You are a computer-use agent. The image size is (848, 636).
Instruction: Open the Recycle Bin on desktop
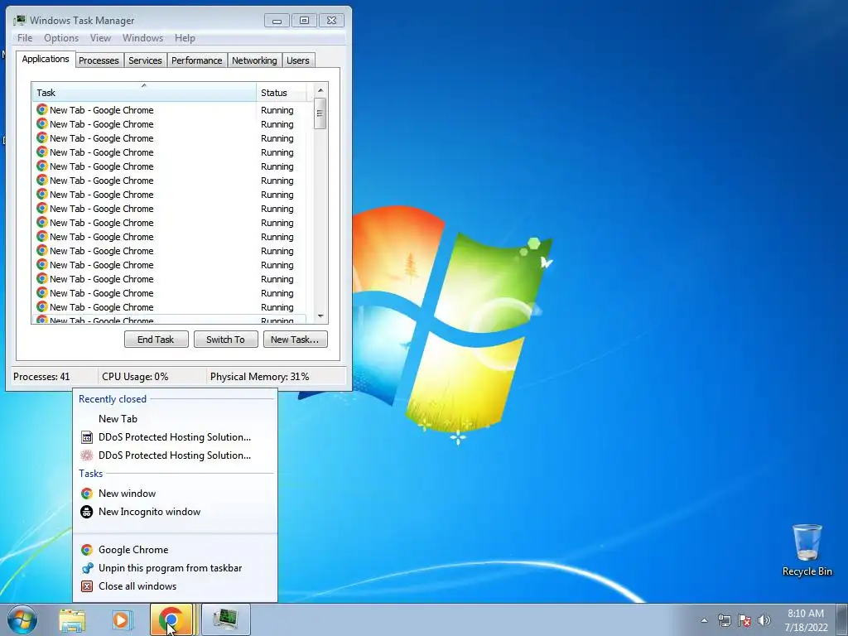pyautogui.click(x=807, y=550)
